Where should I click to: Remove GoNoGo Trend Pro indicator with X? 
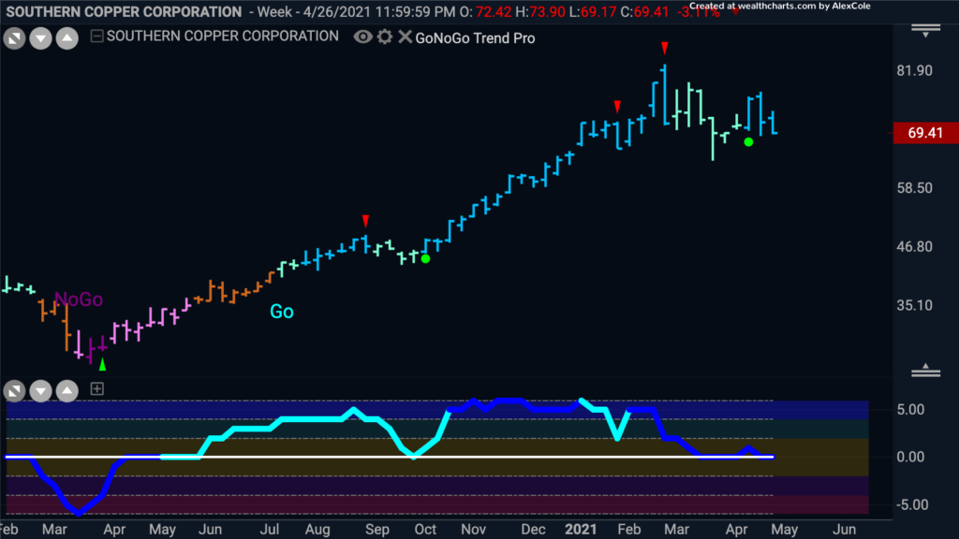[405, 37]
